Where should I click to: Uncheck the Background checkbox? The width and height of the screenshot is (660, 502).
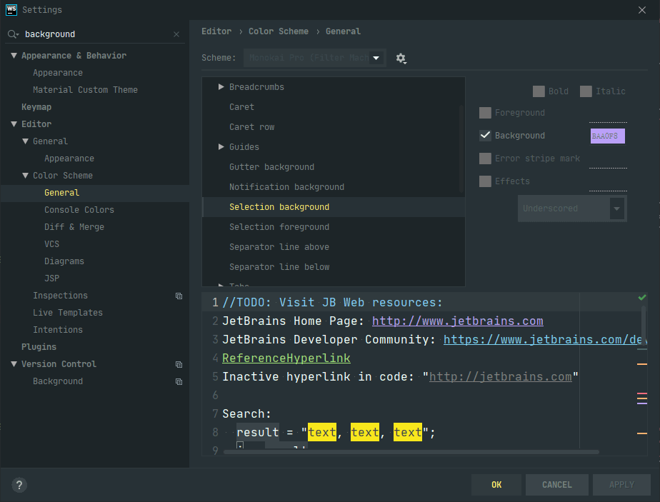pyautogui.click(x=485, y=136)
